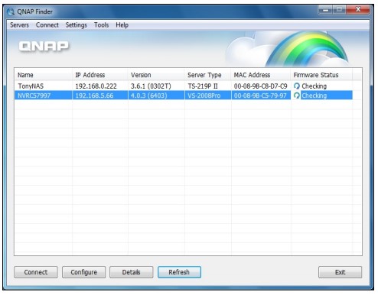Viewport: 378px width, 295px height.
Task: Open the Connect menu
Action: tap(47, 25)
